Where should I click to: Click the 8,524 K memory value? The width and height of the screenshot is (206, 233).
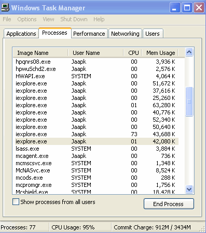coord(166,170)
